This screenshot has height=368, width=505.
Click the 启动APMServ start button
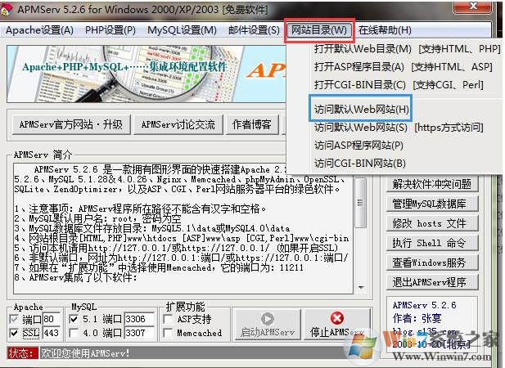(268, 325)
